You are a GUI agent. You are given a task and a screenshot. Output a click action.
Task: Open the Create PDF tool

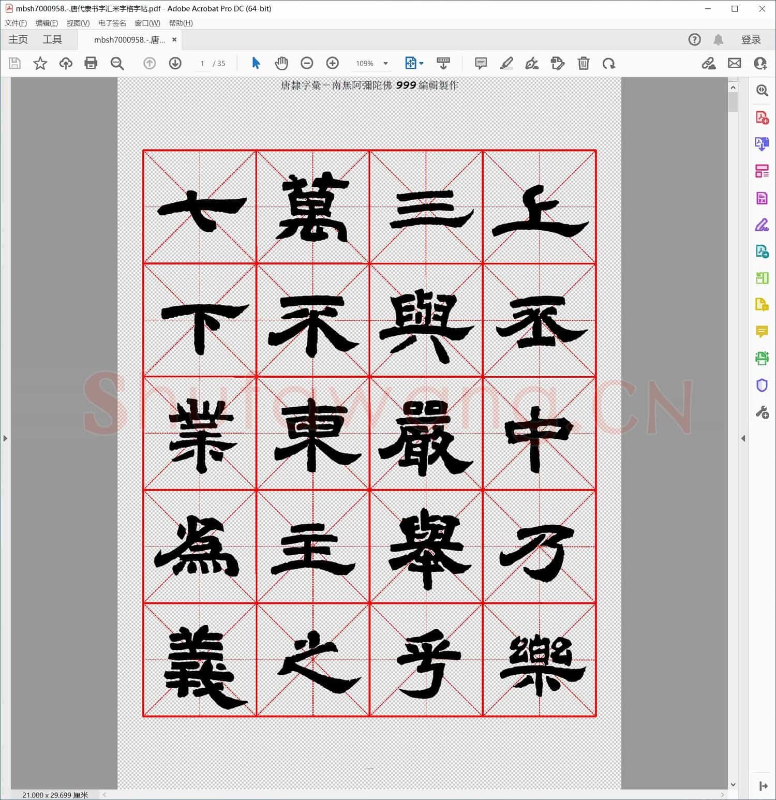[x=762, y=118]
